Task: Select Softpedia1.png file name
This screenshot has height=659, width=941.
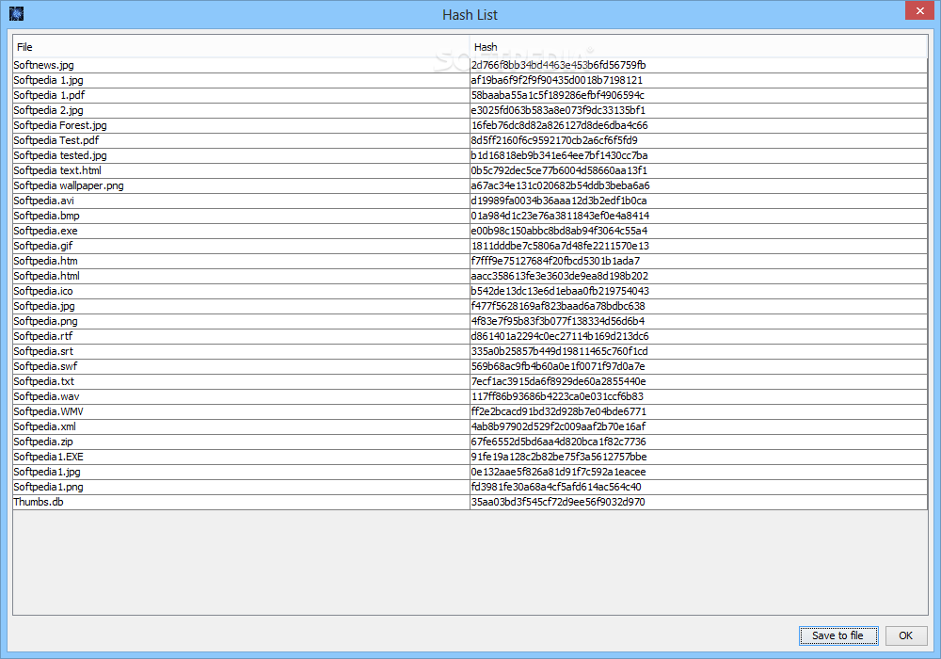Action: 49,487
